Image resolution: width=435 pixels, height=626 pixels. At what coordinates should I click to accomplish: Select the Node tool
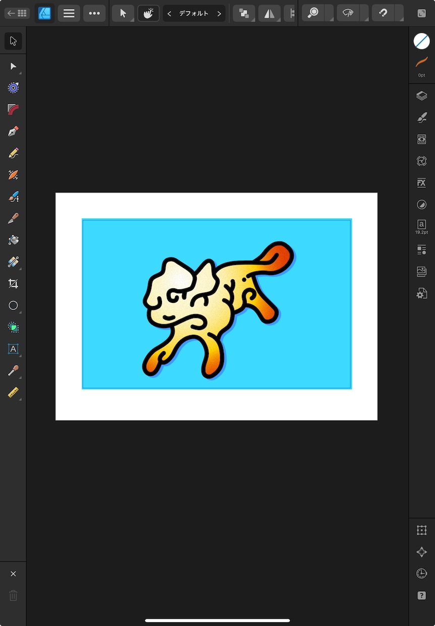(x=13, y=66)
